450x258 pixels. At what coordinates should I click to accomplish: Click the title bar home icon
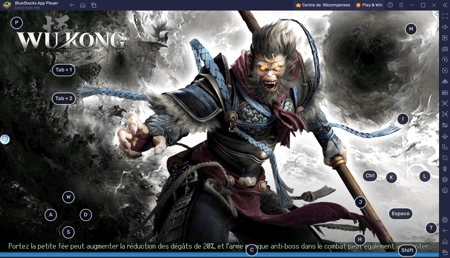coord(83,5)
